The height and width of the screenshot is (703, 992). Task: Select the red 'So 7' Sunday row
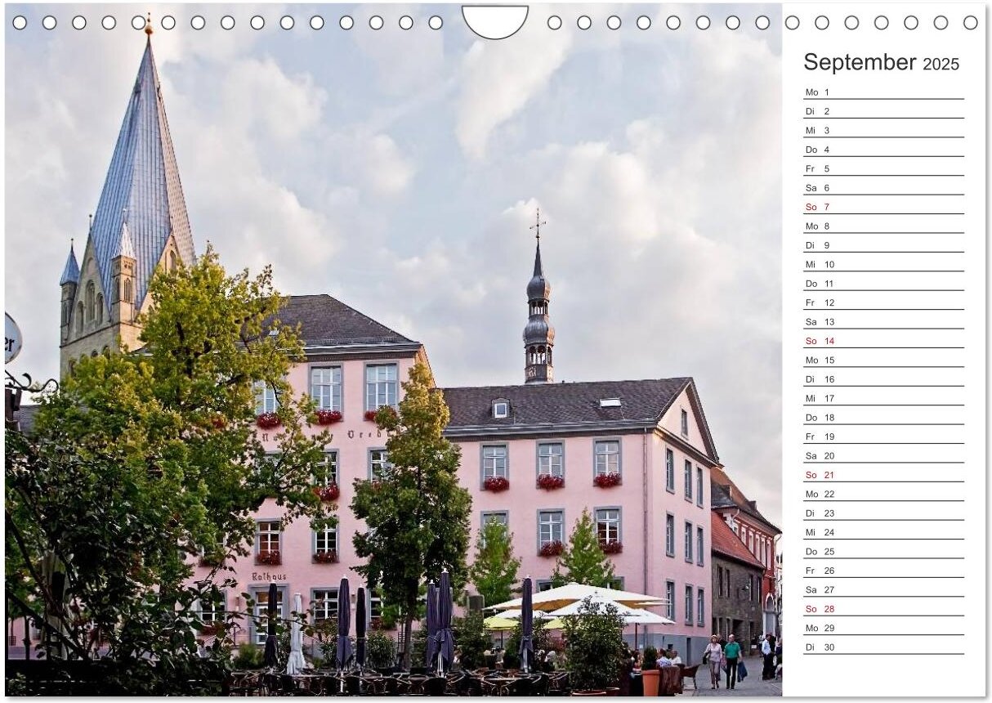883,207
